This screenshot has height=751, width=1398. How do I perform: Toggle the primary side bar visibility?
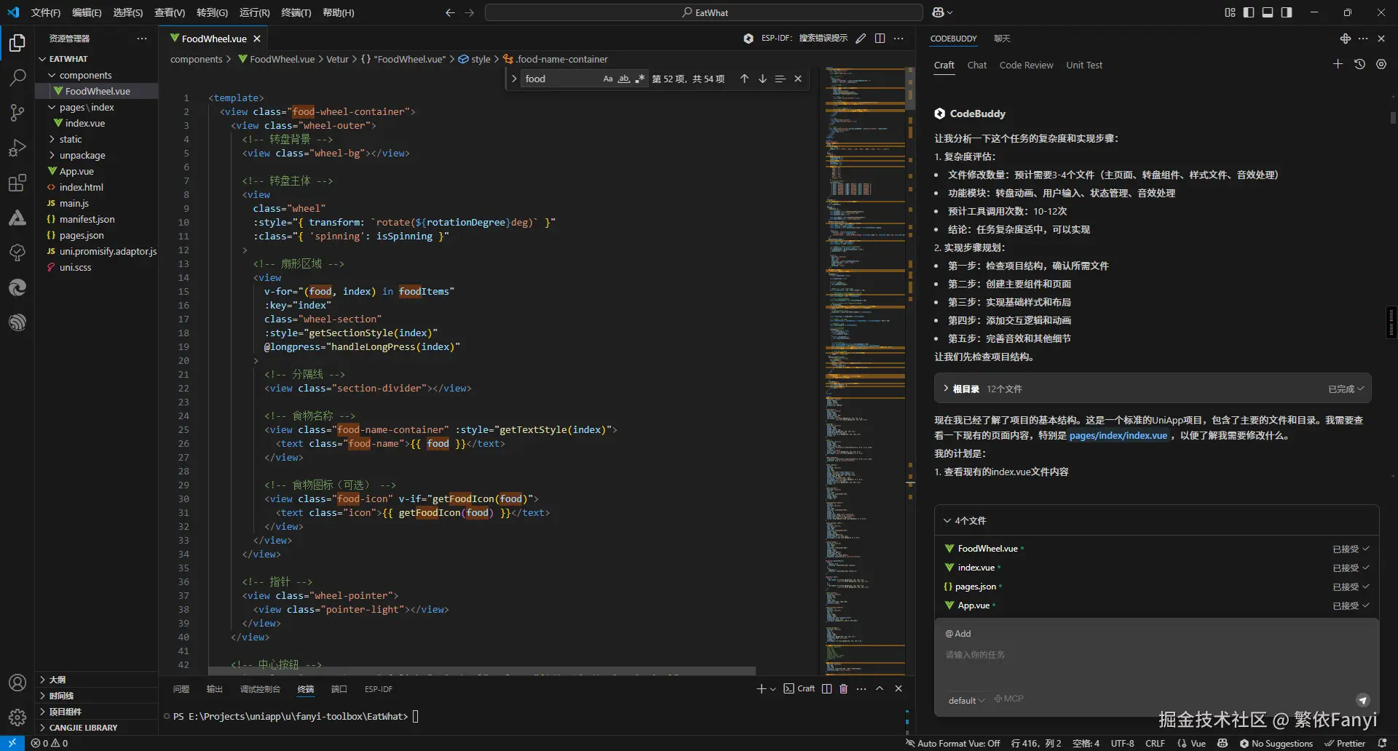(x=1249, y=12)
